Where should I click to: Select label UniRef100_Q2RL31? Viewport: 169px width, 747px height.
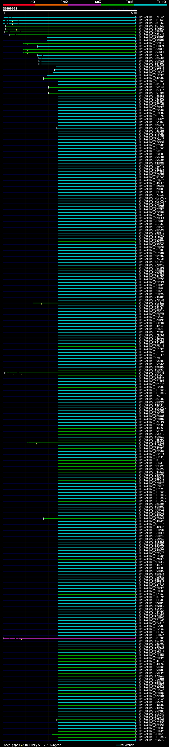click(151, 646)
